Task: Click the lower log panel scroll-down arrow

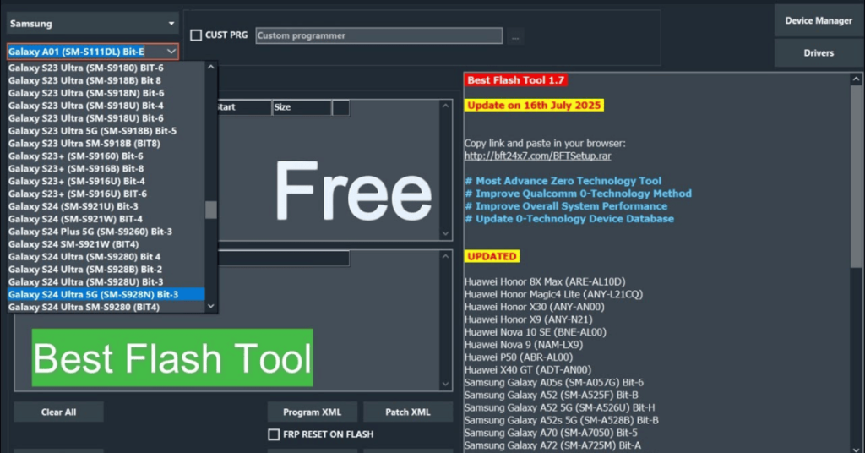Action: point(446,384)
